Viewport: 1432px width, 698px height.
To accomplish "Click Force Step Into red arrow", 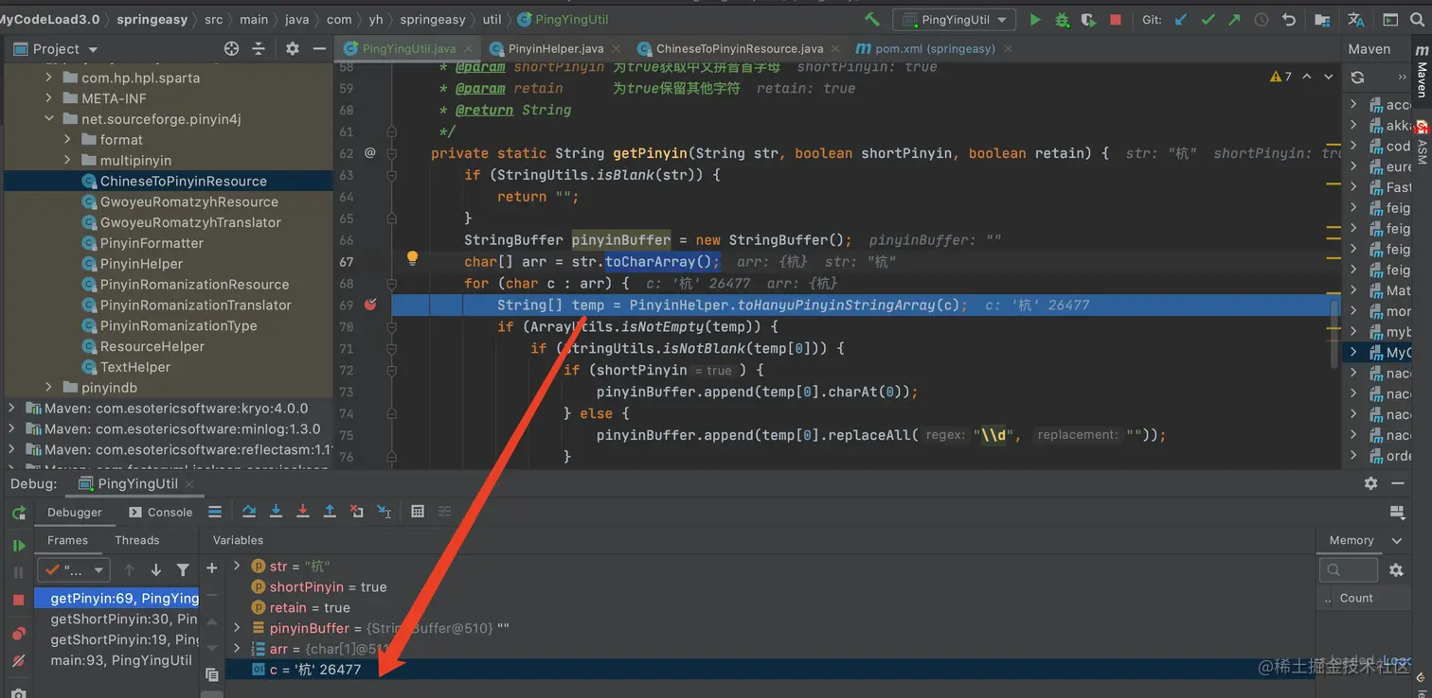I will (x=303, y=512).
